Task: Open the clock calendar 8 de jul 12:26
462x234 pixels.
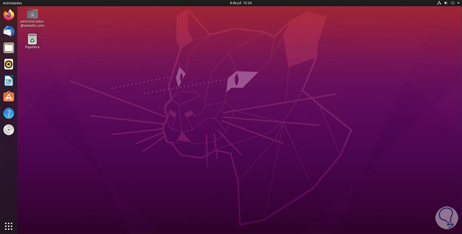Action: click(241, 3)
